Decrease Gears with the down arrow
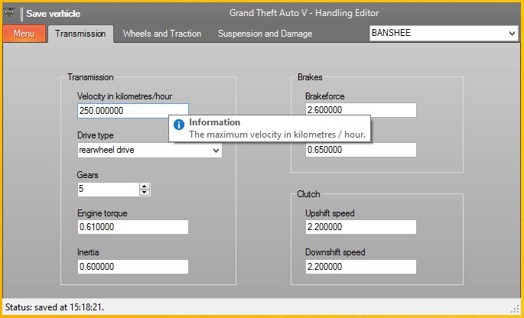Screen dimensions: 524x318 tap(145, 193)
